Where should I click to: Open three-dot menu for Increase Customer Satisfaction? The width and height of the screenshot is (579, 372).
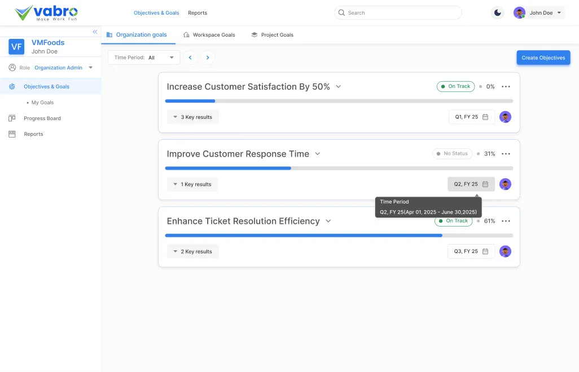(x=506, y=87)
